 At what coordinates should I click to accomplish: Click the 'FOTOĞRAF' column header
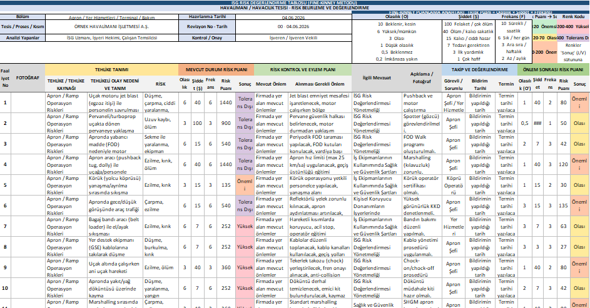(28, 77)
